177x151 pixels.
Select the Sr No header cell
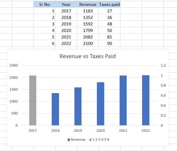[44, 5]
